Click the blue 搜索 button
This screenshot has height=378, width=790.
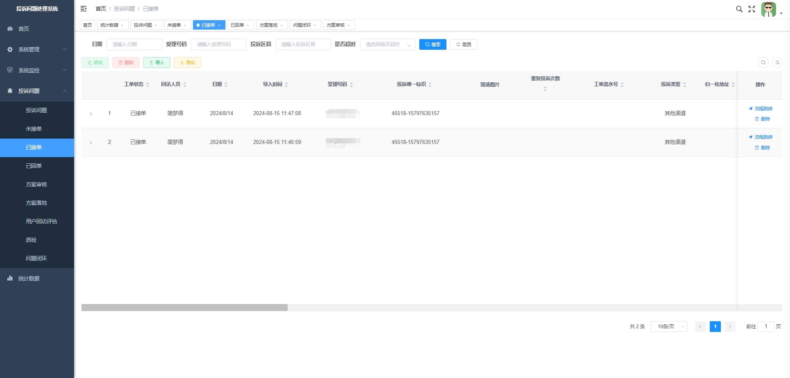(x=433, y=44)
